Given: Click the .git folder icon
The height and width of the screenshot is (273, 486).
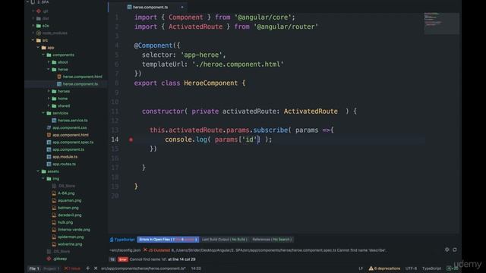Looking at the screenshot, I should (x=39, y=11).
